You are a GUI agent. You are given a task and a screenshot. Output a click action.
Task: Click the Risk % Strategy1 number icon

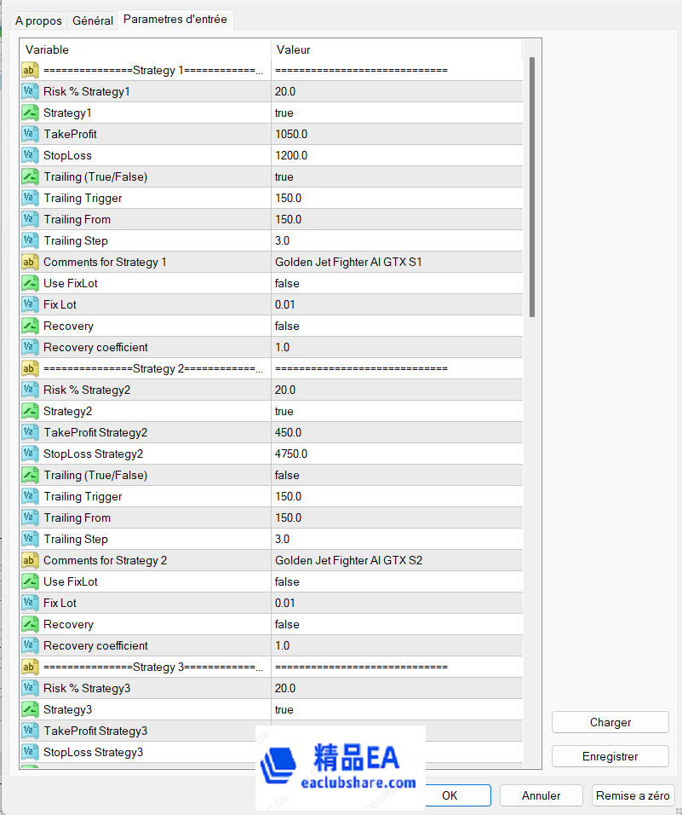click(x=30, y=91)
